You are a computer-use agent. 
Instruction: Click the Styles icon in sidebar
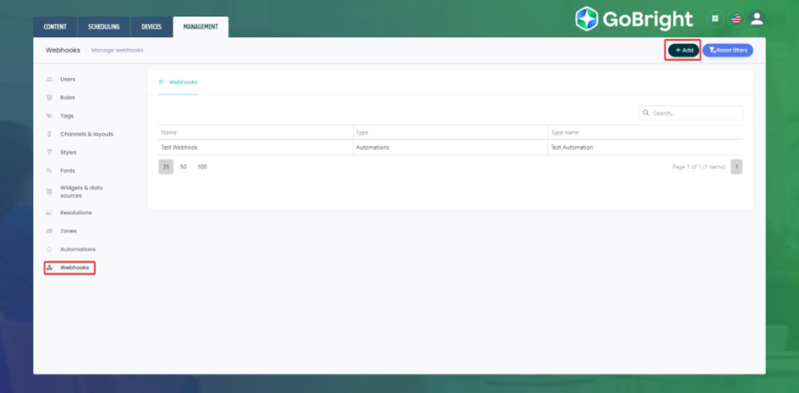pyautogui.click(x=49, y=153)
